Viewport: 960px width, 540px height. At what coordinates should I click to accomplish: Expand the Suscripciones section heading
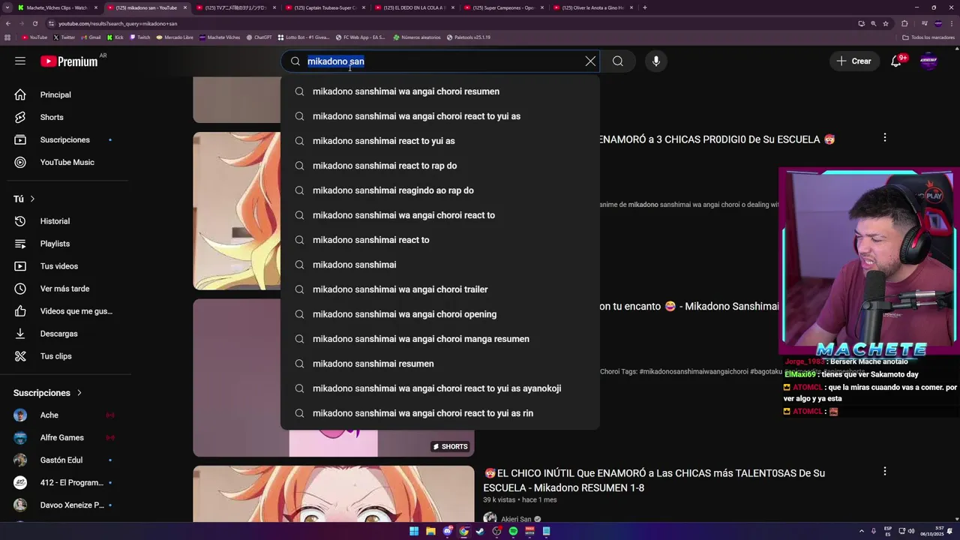tap(47, 393)
